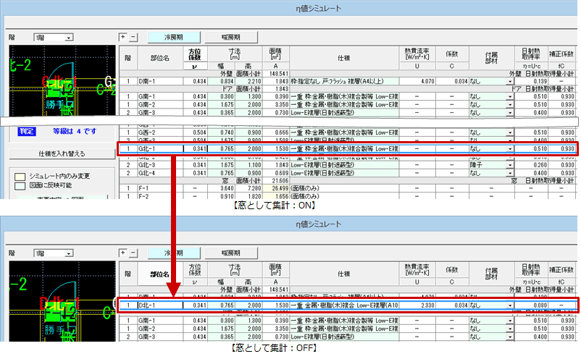The height and width of the screenshot is (359, 581).
Task: Open 付属部材 dropdown for G南-3 in upper window
Action: (x=510, y=112)
